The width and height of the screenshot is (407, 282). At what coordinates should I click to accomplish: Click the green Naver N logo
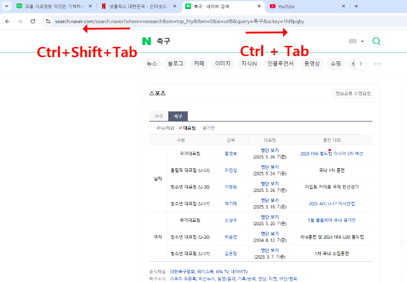pyautogui.click(x=146, y=41)
